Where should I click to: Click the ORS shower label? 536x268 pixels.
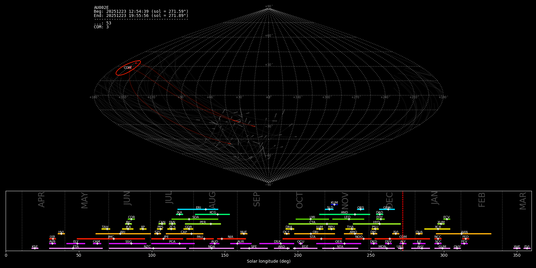361,208
